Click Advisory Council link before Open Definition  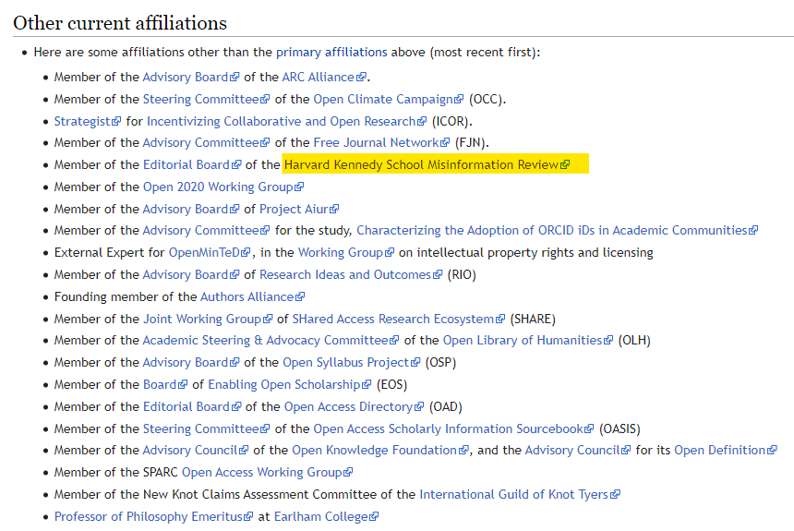pos(577,451)
